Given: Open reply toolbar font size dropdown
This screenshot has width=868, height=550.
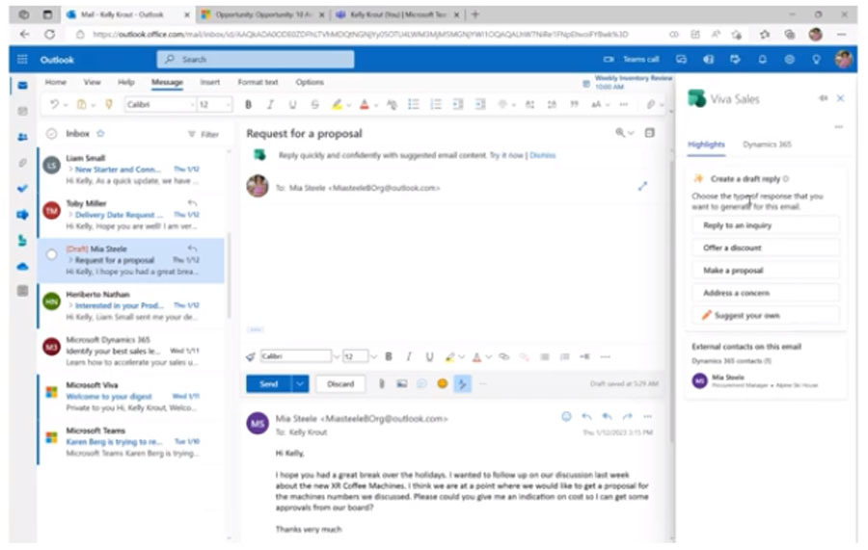Looking at the screenshot, I should (x=373, y=357).
